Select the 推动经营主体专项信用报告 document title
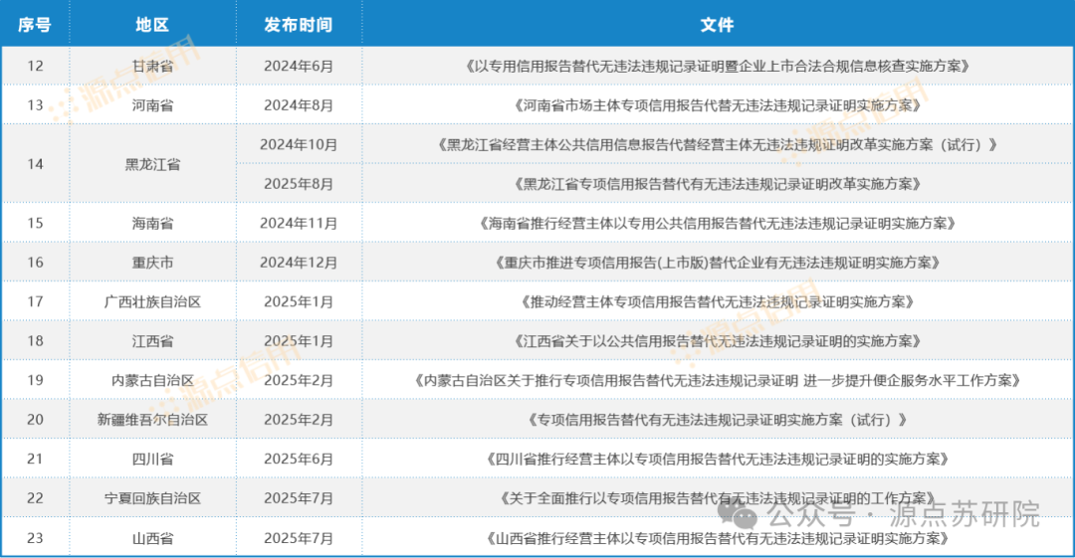Screen dimensions: 1075x558 point(717,301)
